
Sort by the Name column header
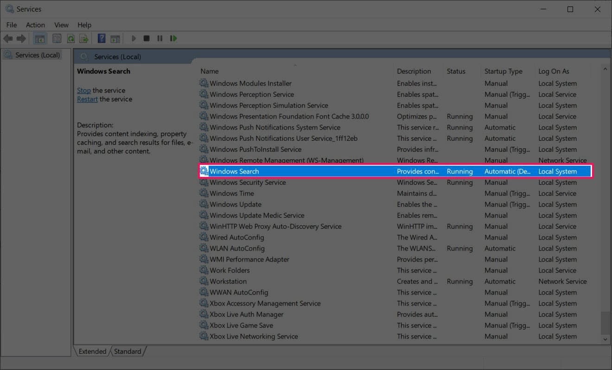[296, 71]
